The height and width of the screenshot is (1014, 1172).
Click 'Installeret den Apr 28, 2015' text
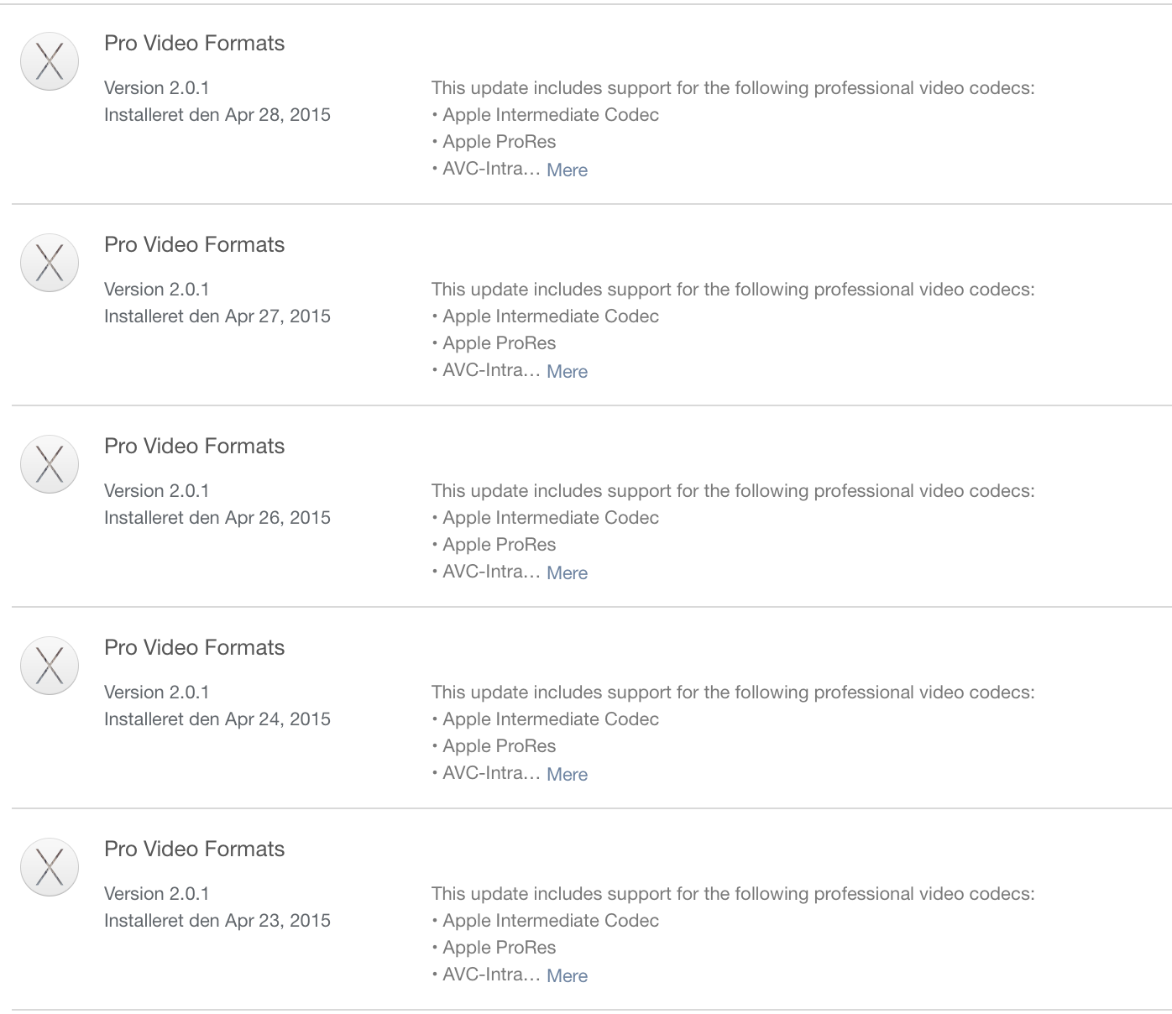(x=217, y=115)
